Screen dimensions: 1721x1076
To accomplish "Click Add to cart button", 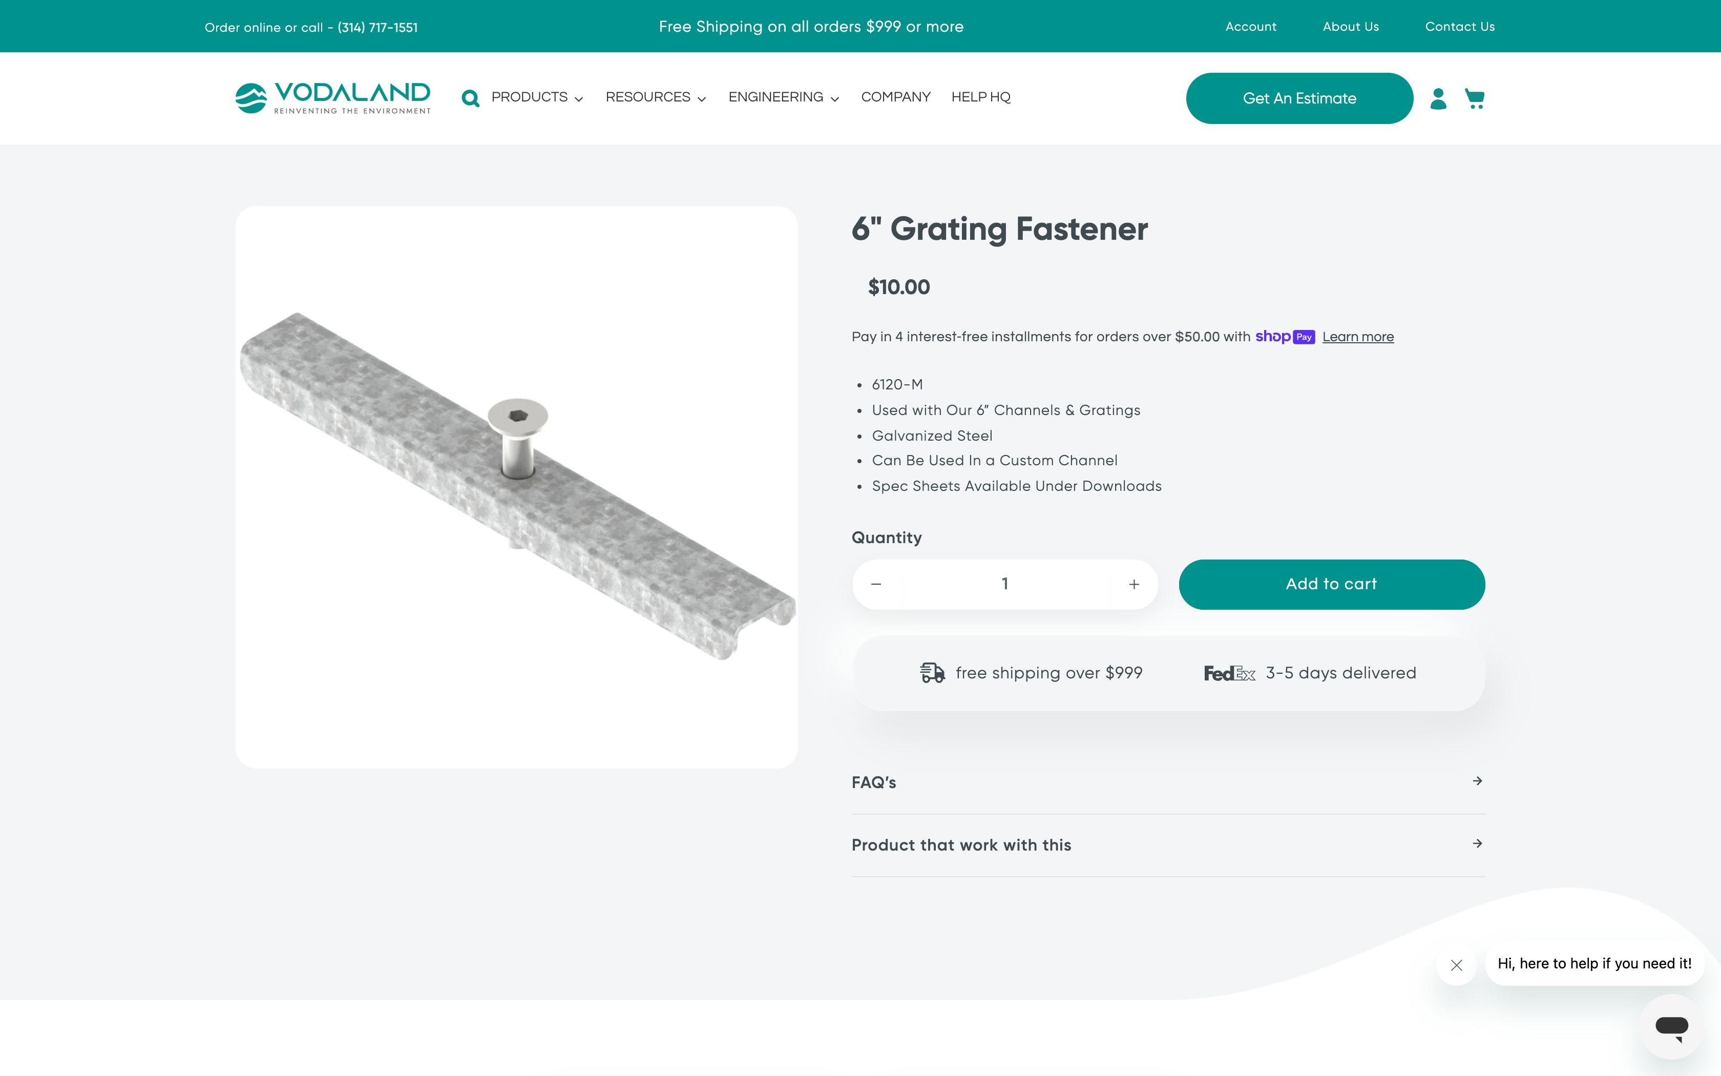I will (x=1331, y=584).
